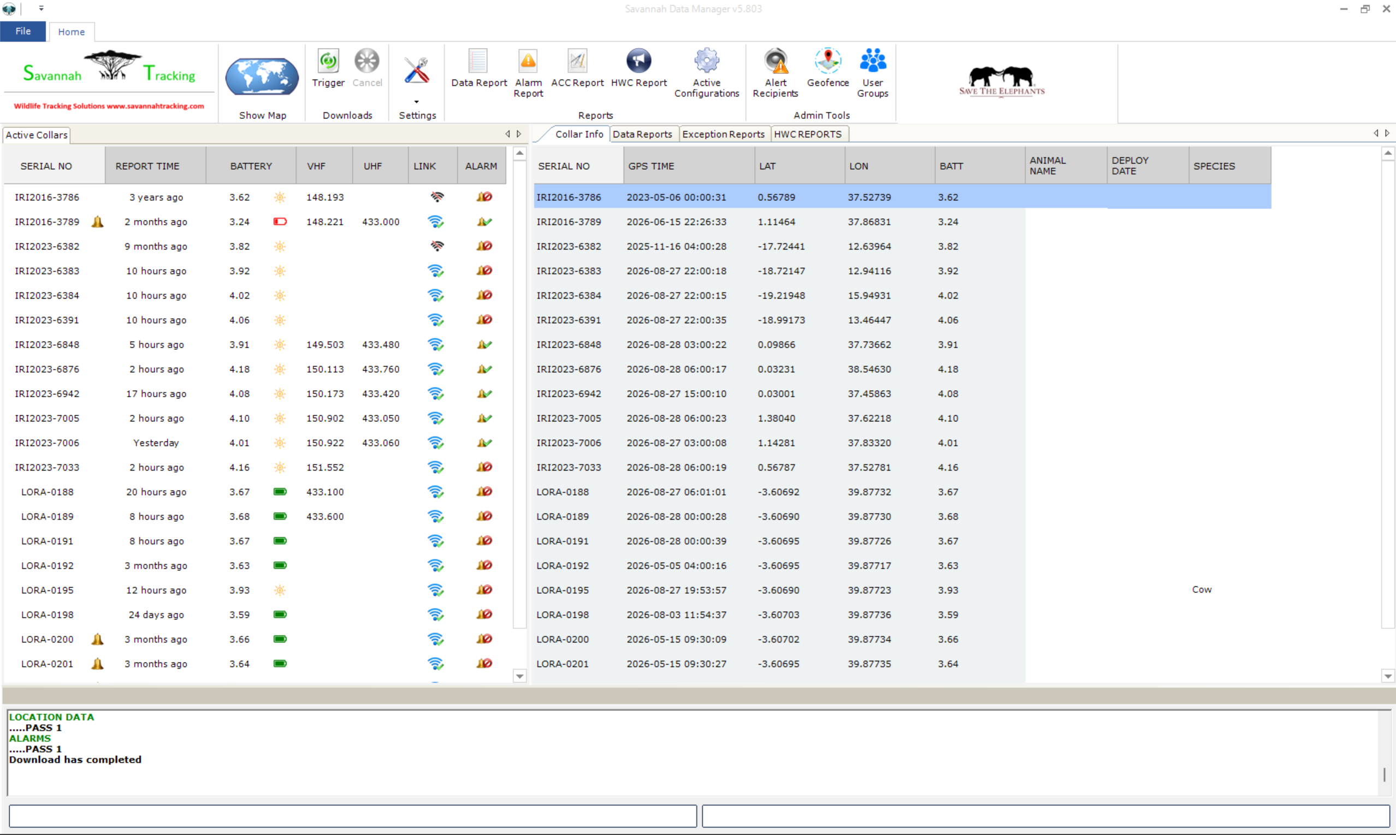
Task: Open the Alarm Report icon
Action: point(528,61)
